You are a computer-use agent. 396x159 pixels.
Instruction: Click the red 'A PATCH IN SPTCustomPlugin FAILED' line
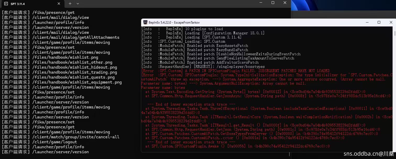pyautogui.click(x=235, y=71)
